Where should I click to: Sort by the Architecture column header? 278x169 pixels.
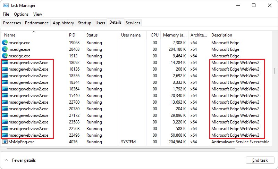coord(199,35)
